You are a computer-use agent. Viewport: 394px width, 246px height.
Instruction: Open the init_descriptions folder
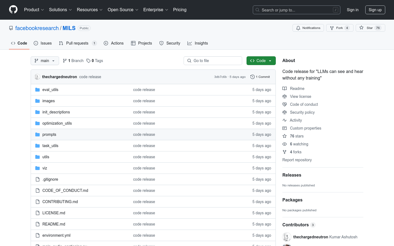(x=56, y=112)
